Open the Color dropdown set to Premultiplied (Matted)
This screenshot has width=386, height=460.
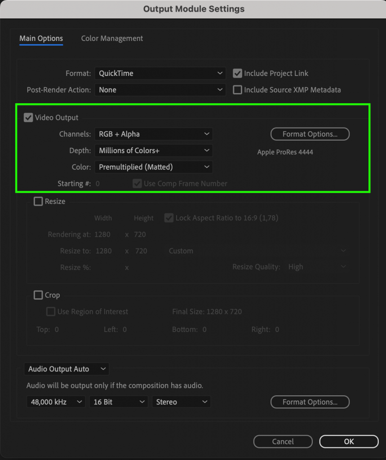(x=154, y=167)
